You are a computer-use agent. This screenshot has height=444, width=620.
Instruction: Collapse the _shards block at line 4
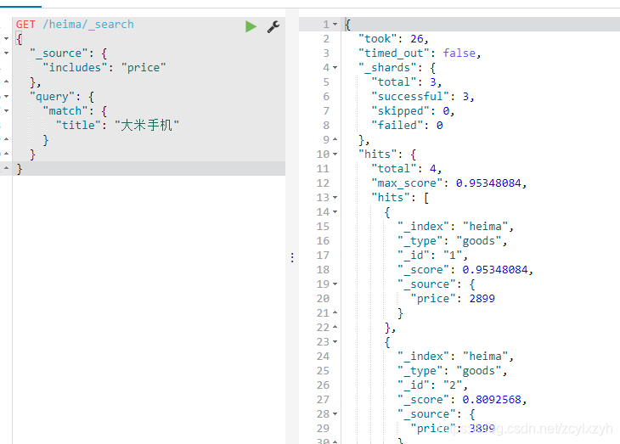pos(335,68)
